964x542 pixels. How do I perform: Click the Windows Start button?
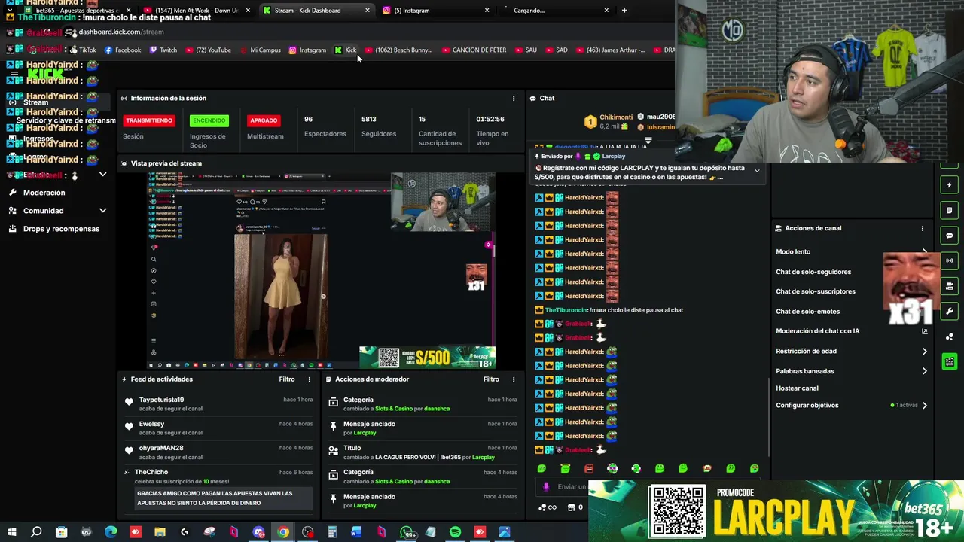[12, 532]
